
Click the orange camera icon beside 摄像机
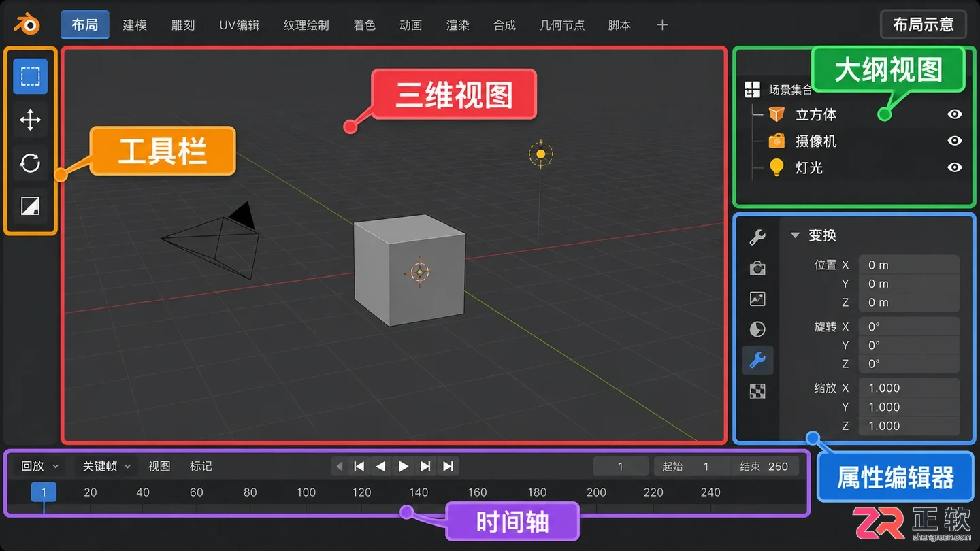(x=777, y=141)
